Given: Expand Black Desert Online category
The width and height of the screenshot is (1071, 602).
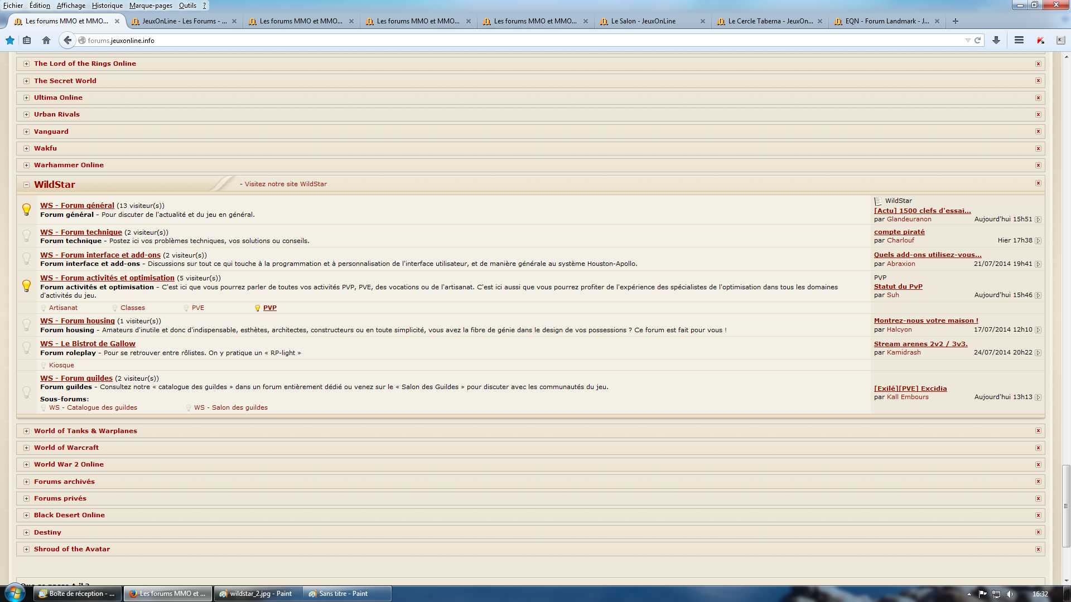Looking at the screenshot, I should [x=26, y=516].
